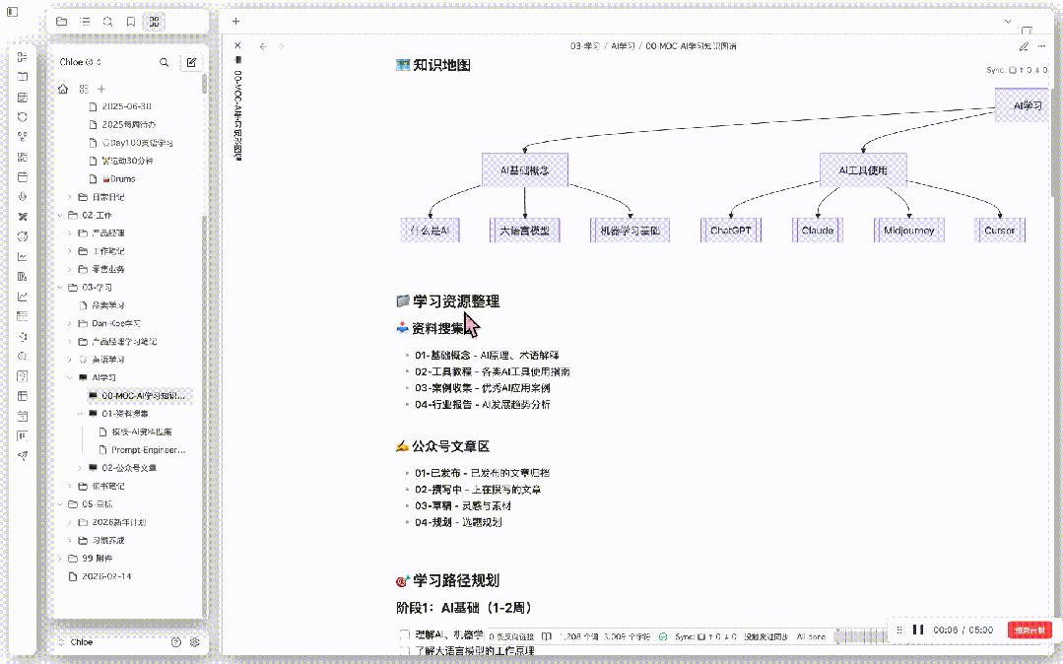Collapse the left sidebar with toggle icon
The height and width of the screenshot is (664, 1063).
(x=12, y=12)
